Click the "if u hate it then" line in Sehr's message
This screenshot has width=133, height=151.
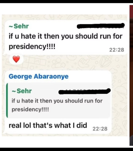click(x=65, y=36)
